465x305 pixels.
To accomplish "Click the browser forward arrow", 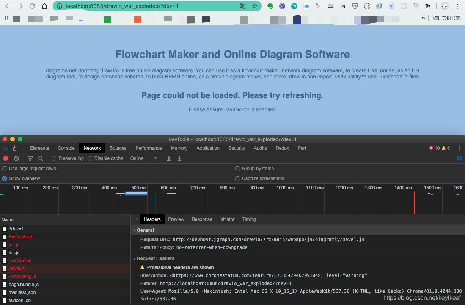I will click(20, 6).
